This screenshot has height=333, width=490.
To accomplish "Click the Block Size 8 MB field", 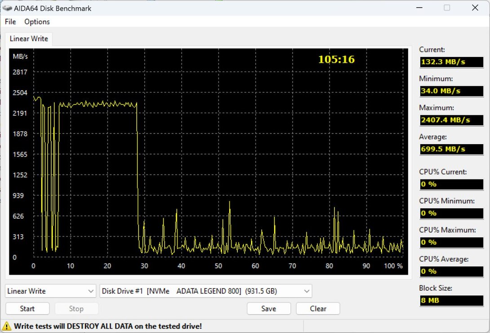I will (x=451, y=300).
